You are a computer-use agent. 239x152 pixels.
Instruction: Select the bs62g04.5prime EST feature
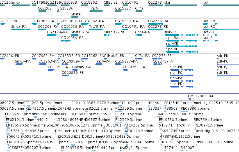click(x=121, y=151)
